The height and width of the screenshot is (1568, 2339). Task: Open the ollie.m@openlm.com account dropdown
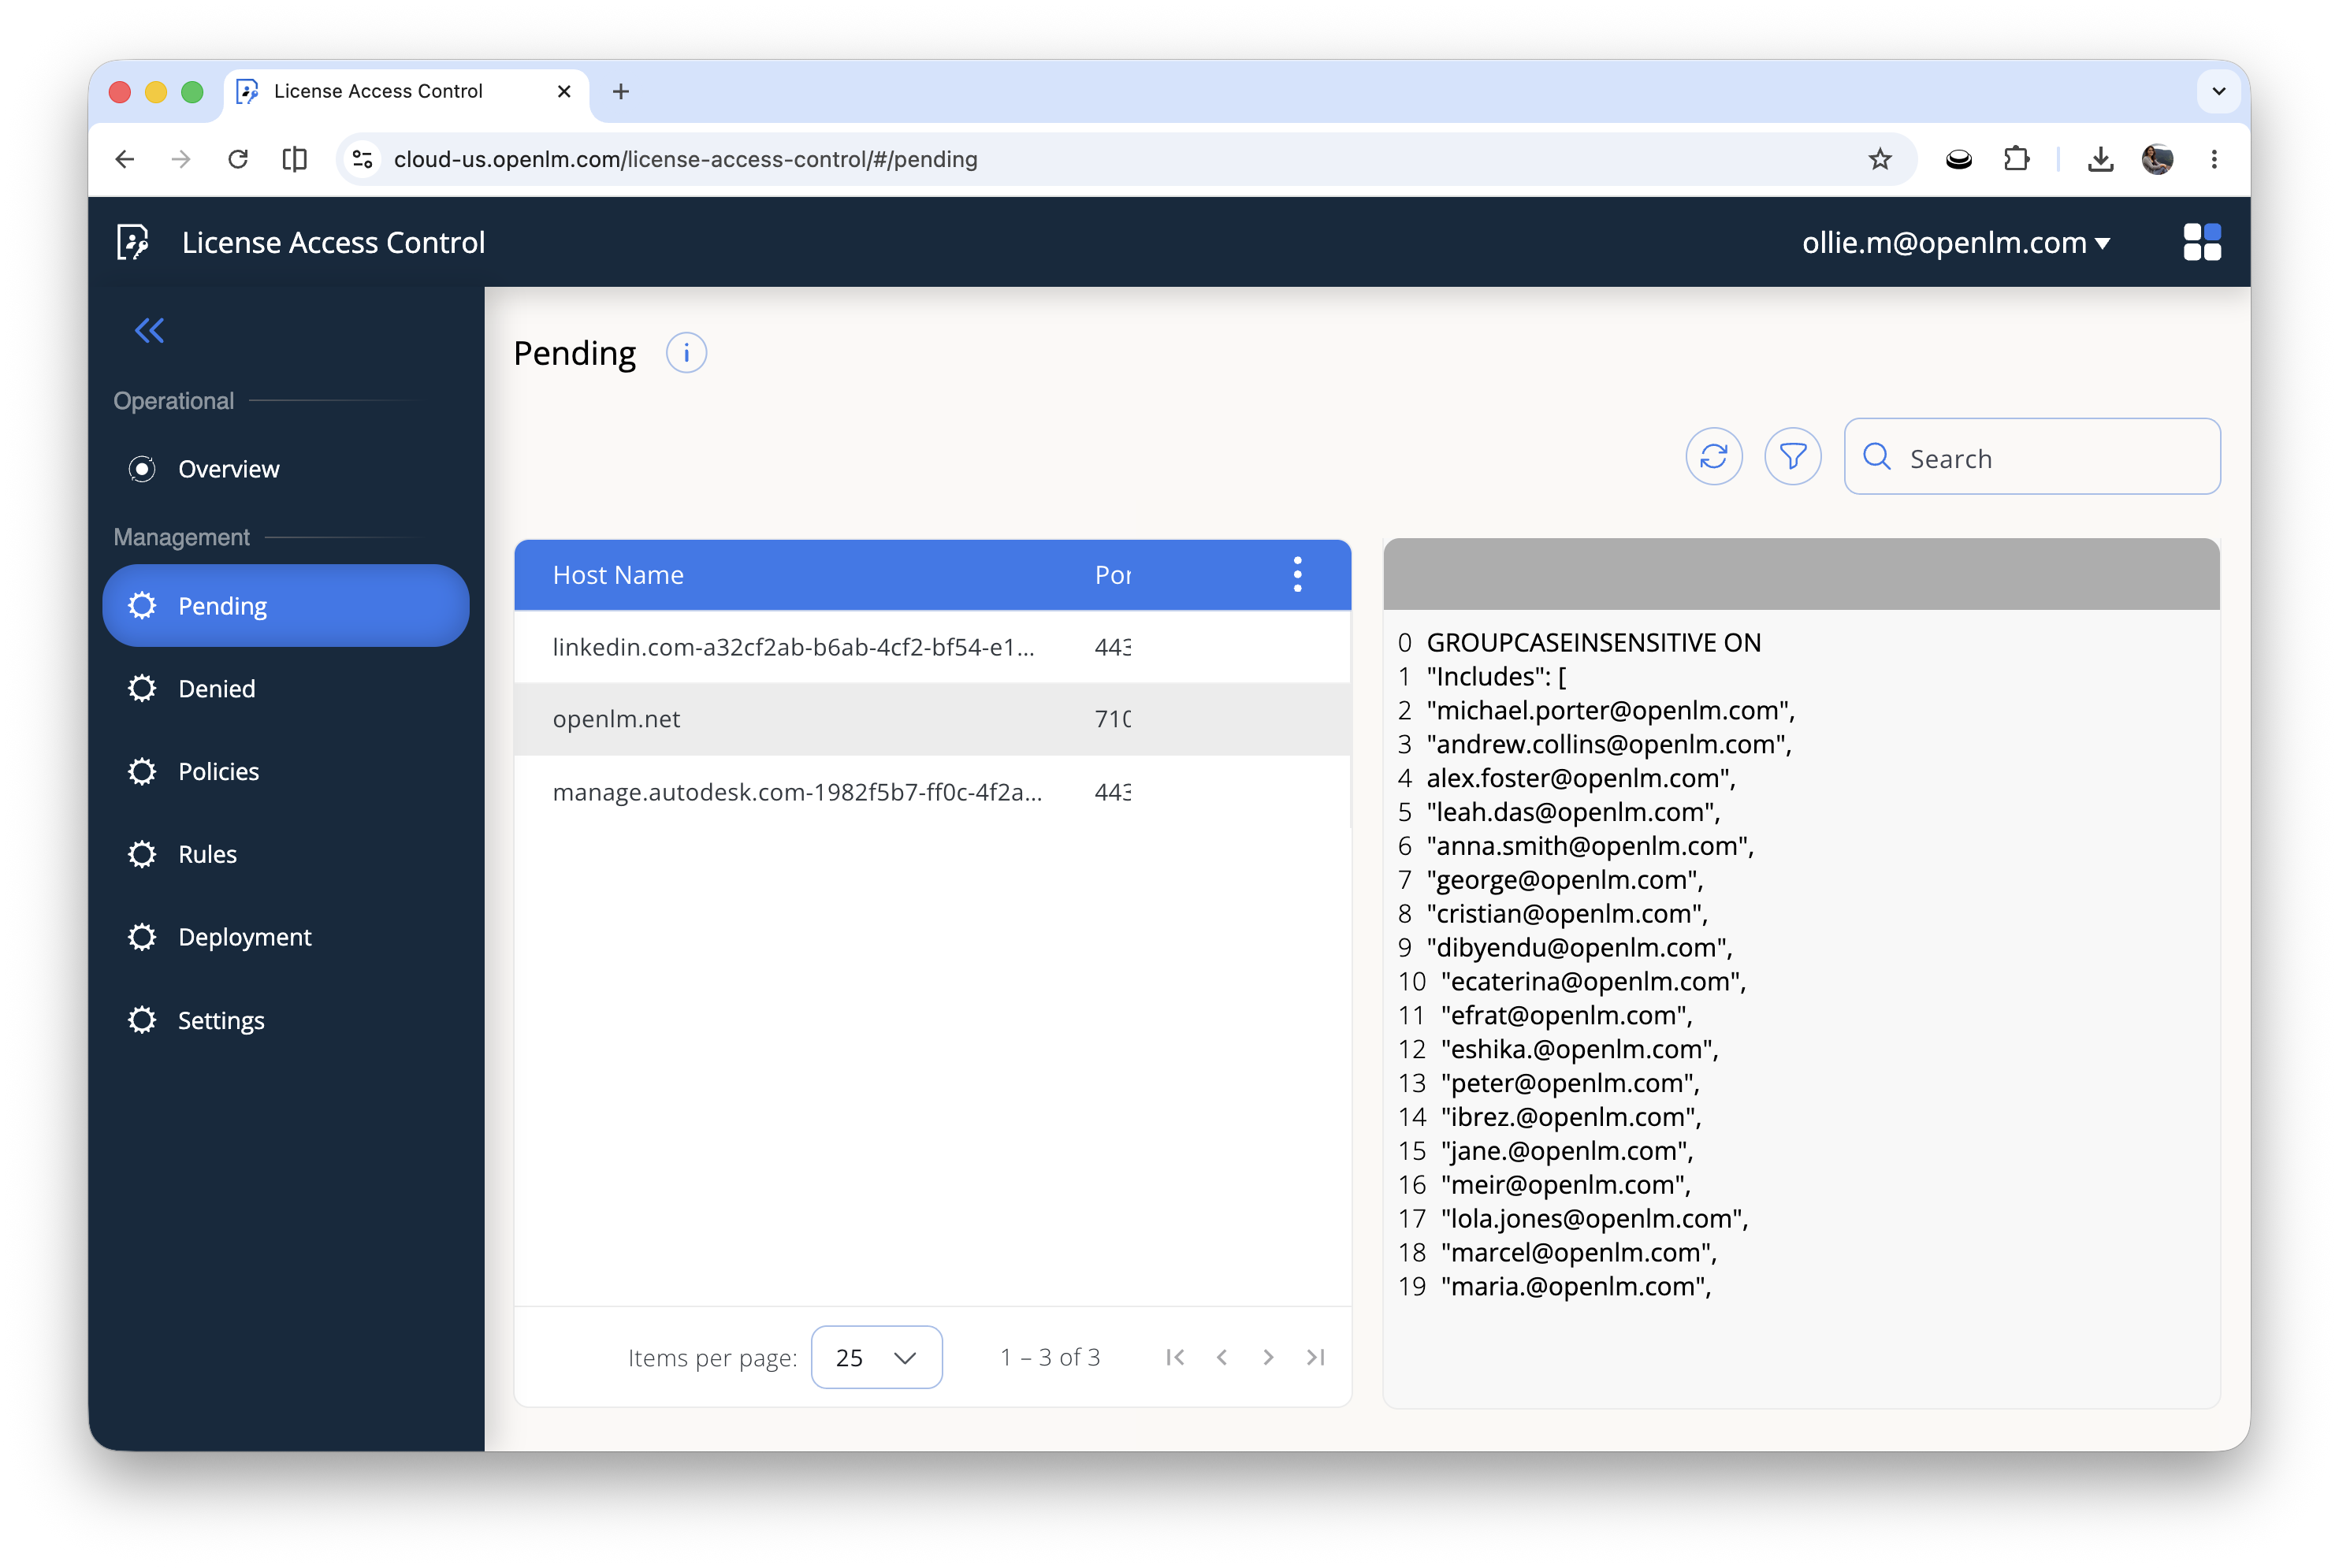pyautogui.click(x=1955, y=242)
